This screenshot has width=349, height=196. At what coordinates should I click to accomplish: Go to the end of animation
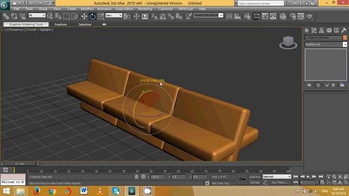coord(321,176)
